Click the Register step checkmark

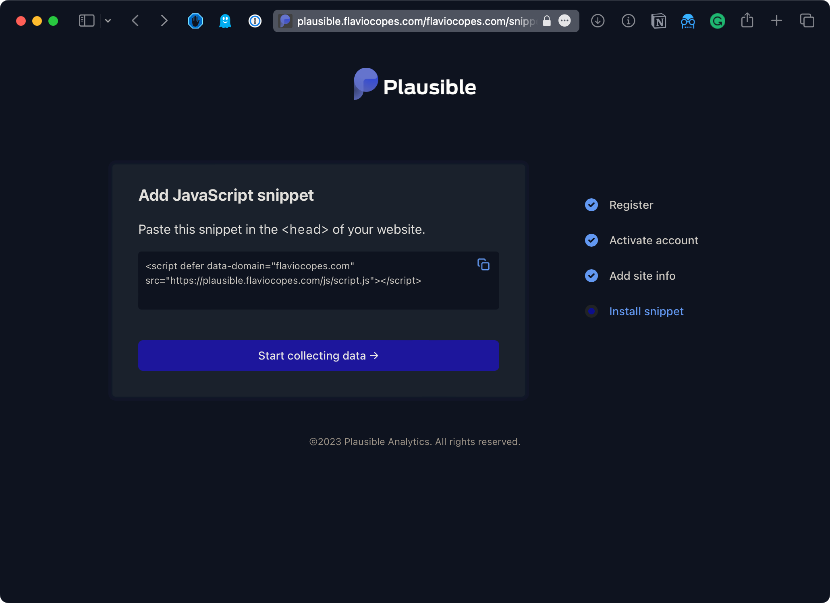coord(591,205)
